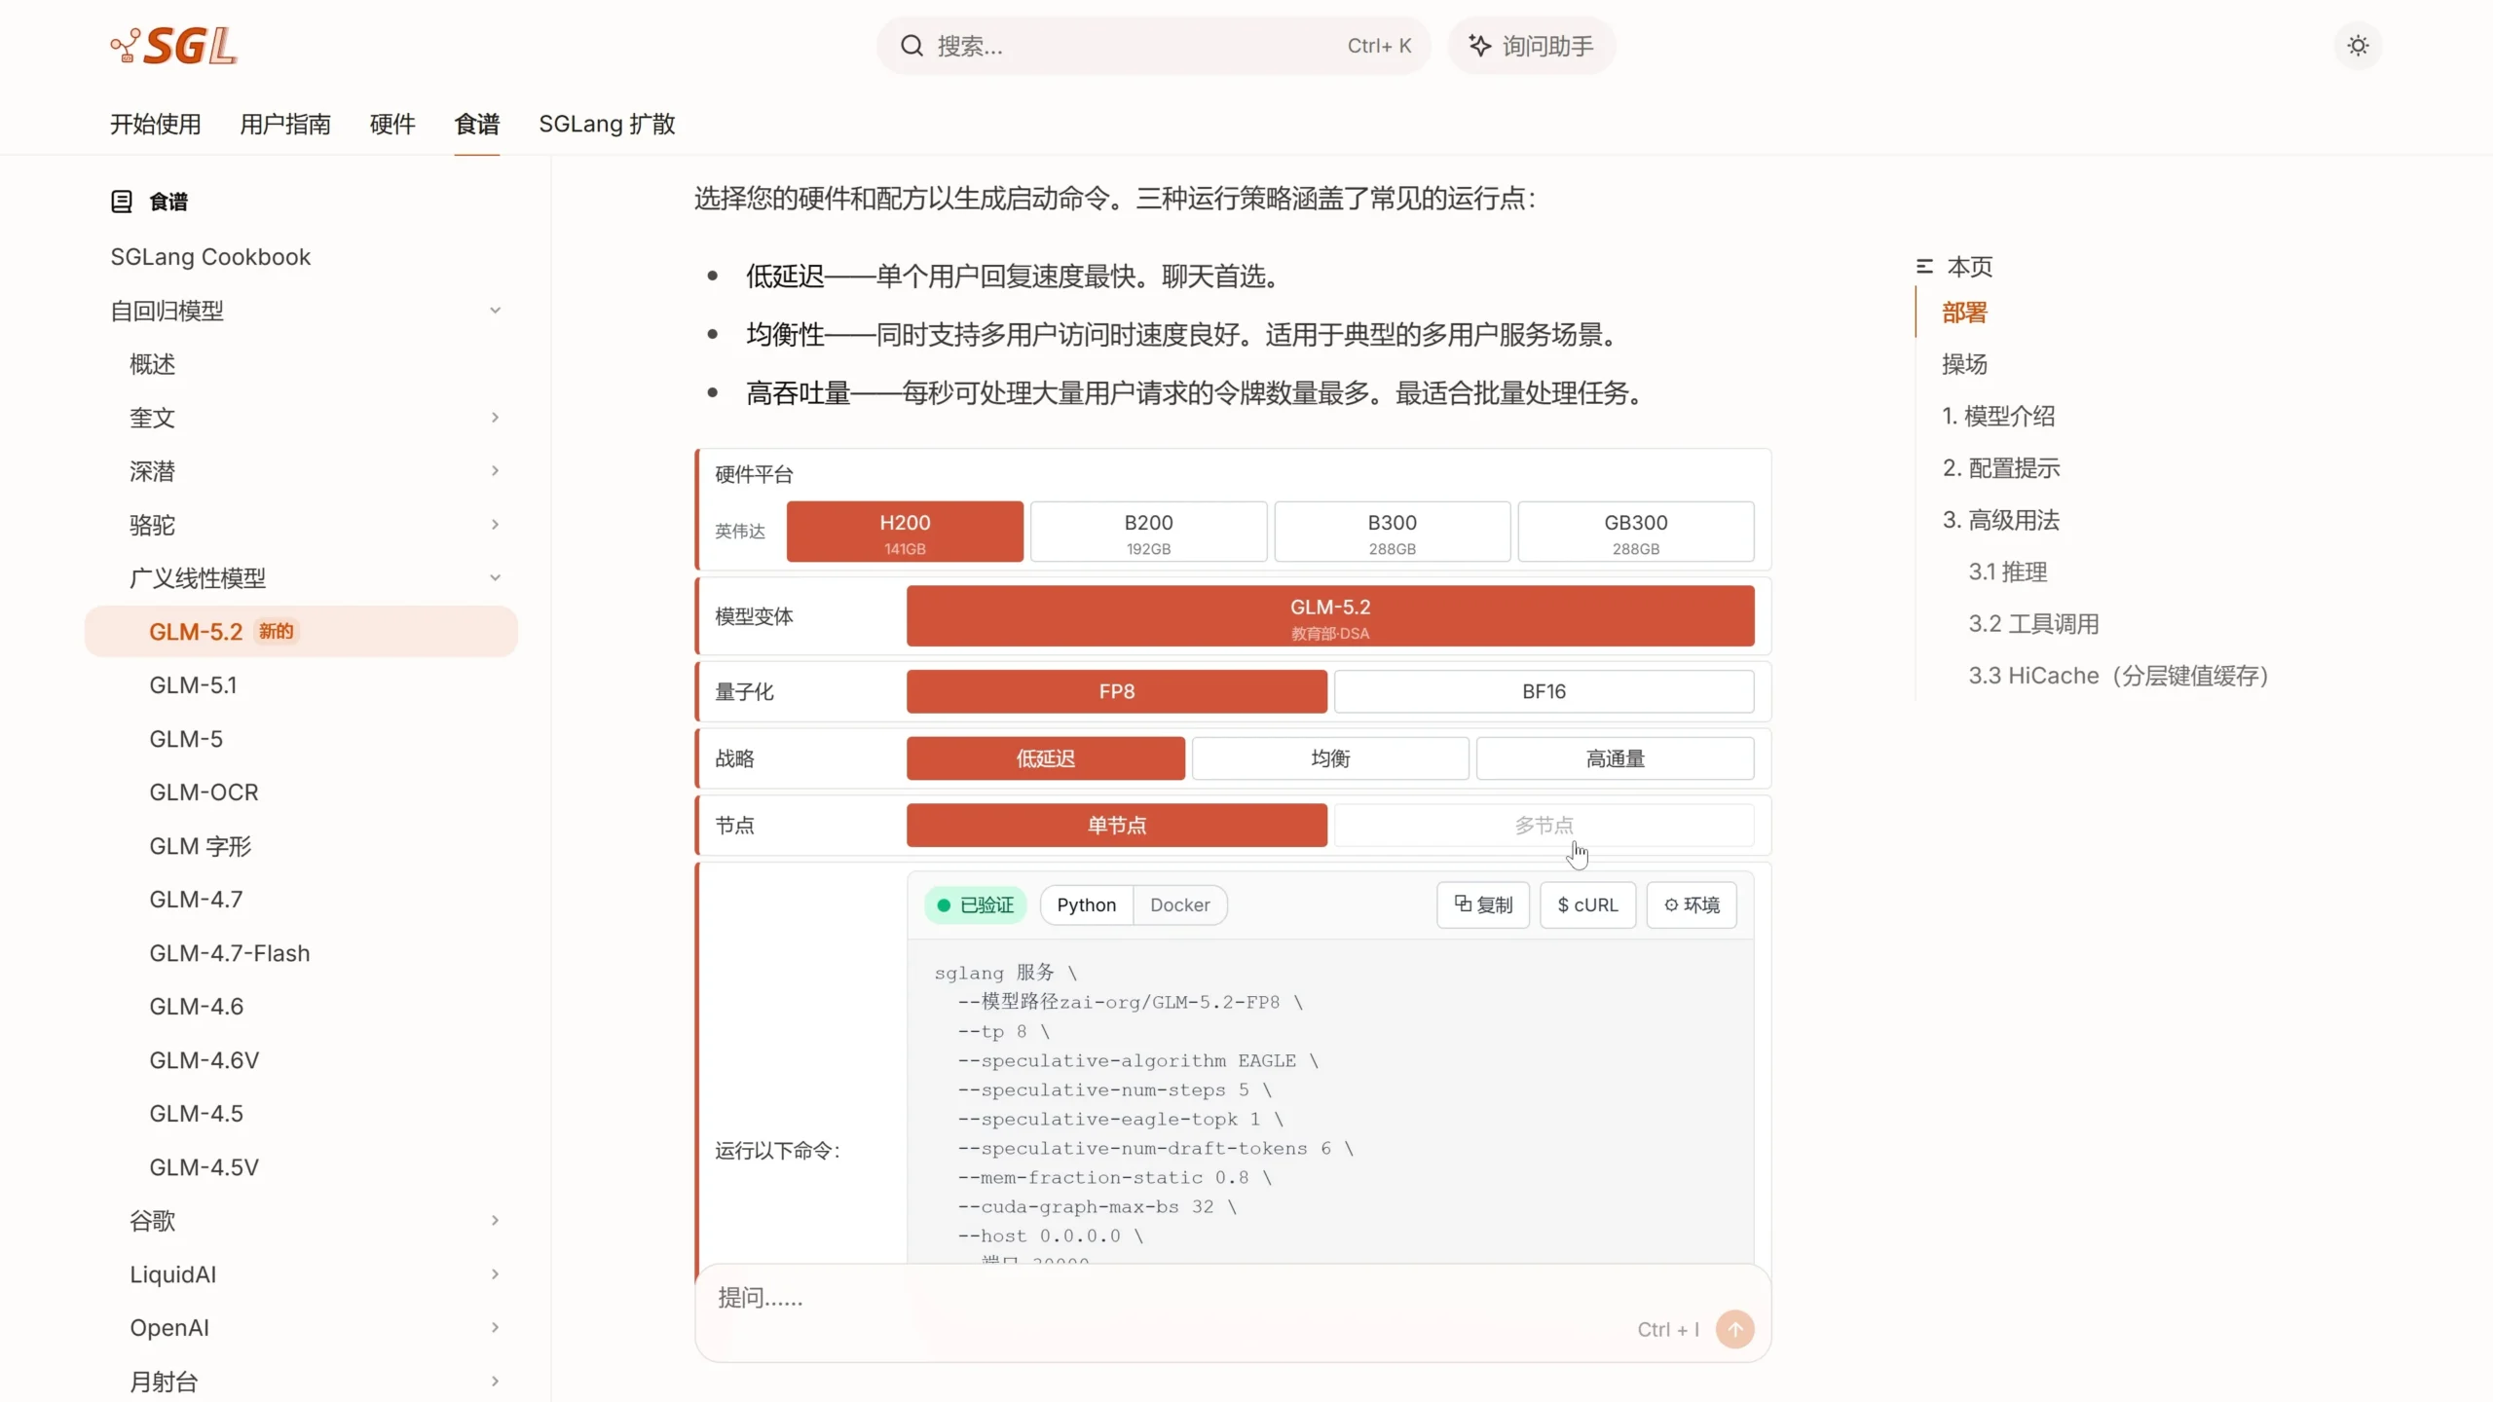Open the GLM-4.6 sidebar page
This screenshot has height=1402, width=2493.
click(196, 1007)
